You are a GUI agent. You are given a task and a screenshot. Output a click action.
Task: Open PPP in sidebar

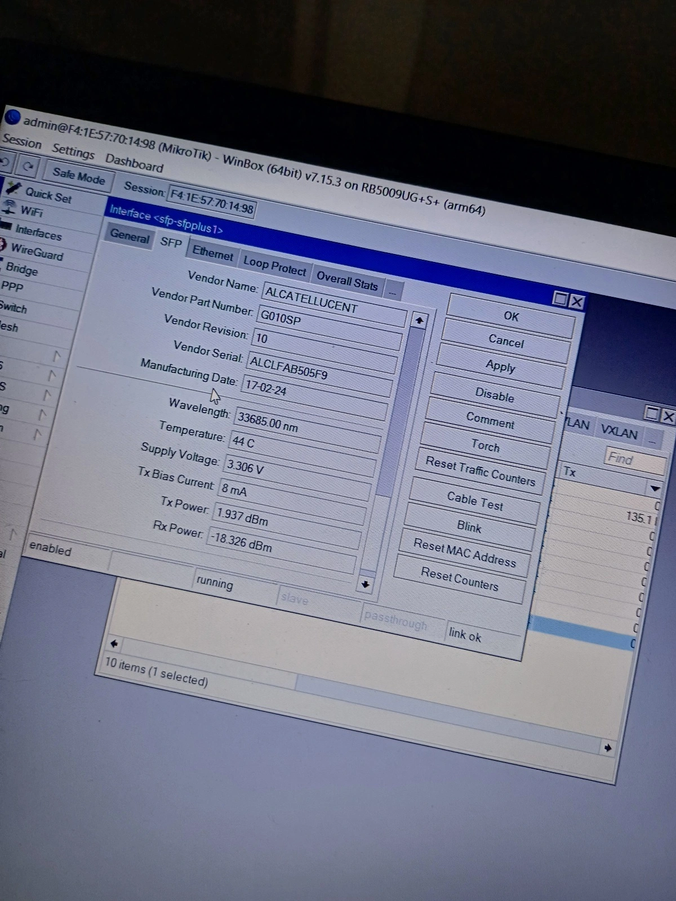[x=12, y=286]
